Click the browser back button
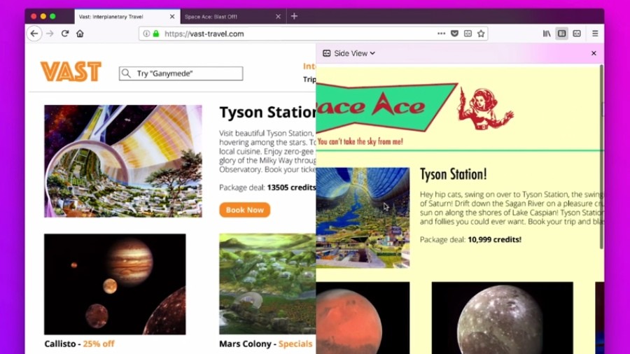 pos(34,34)
